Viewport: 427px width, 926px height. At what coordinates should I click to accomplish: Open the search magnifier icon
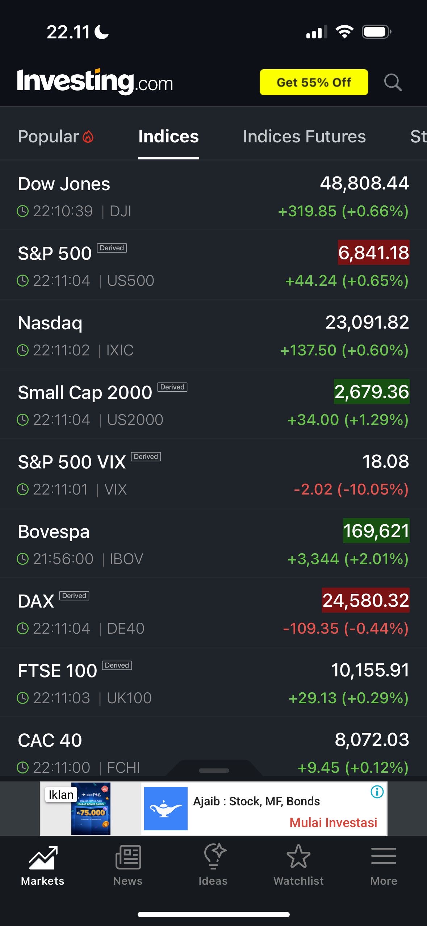393,82
